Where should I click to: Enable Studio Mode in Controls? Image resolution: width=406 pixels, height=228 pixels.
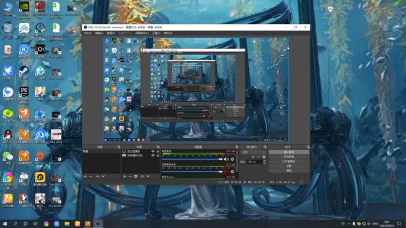[x=289, y=161]
